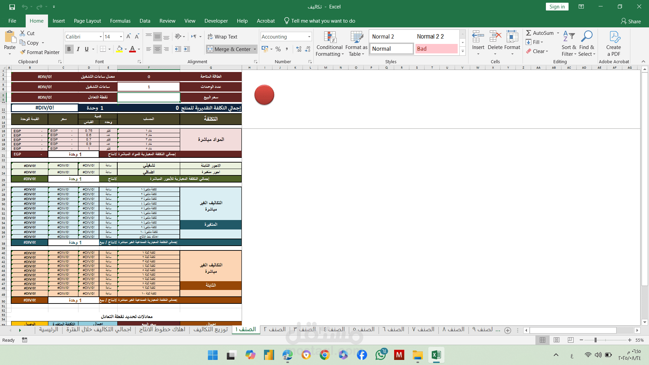Toggle Italic formatting
Image resolution: width=649 pixels, height=365 pixels.
point(78,49)
